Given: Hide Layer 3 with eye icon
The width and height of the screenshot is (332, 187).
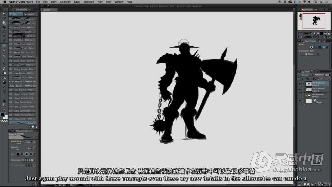Looking at the screenshot, I should [x=299, y=90].
